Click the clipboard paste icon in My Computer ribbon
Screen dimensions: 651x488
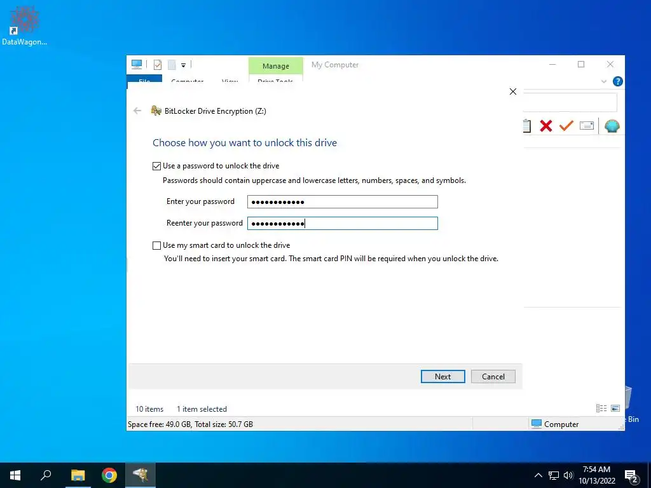527,126
